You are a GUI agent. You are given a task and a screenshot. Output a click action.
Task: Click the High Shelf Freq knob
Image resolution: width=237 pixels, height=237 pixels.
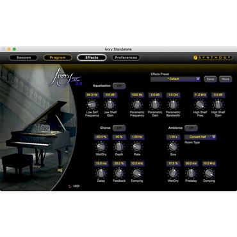pos(200,104)
